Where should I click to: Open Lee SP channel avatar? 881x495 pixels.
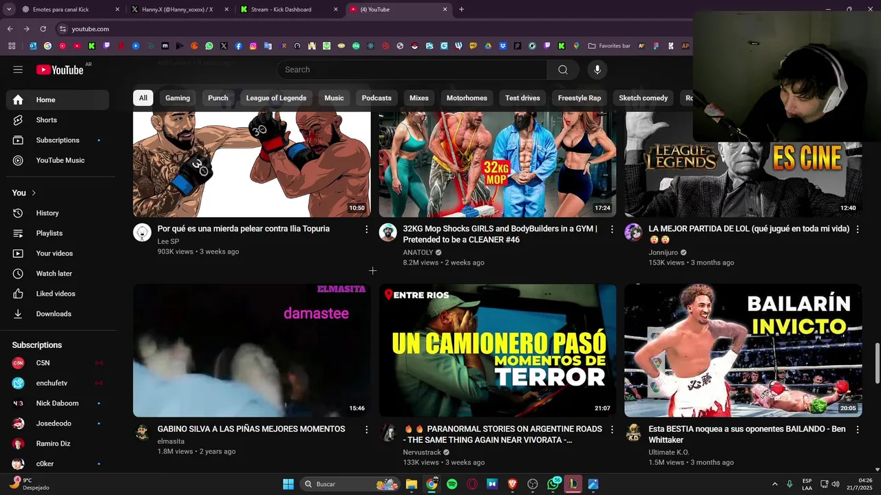tap(142, 232)
